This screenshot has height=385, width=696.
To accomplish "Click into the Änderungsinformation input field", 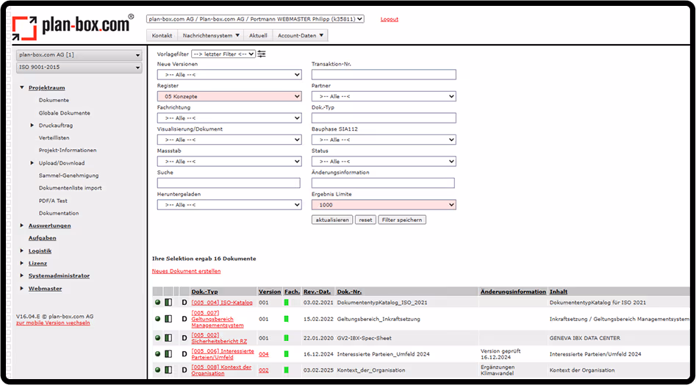I will click(383, 183).
